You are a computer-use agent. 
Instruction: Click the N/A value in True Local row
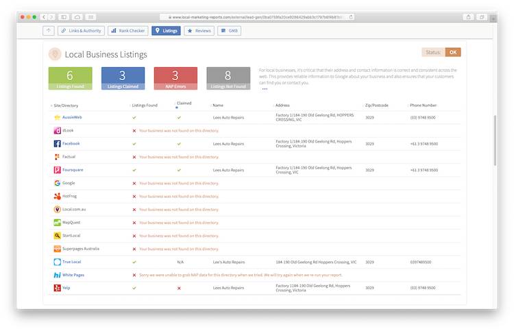pyautogui.click(x=180, y=262)
